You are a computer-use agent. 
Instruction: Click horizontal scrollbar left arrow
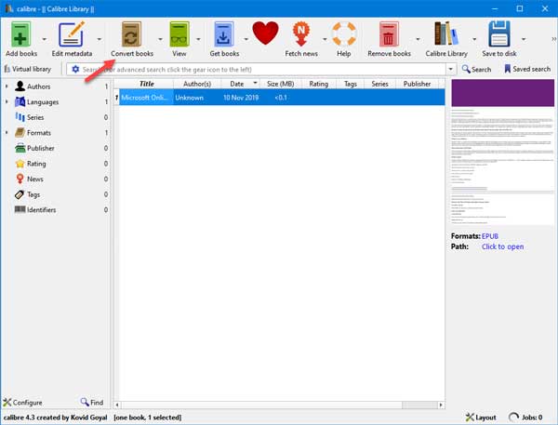tap(117, 405)
